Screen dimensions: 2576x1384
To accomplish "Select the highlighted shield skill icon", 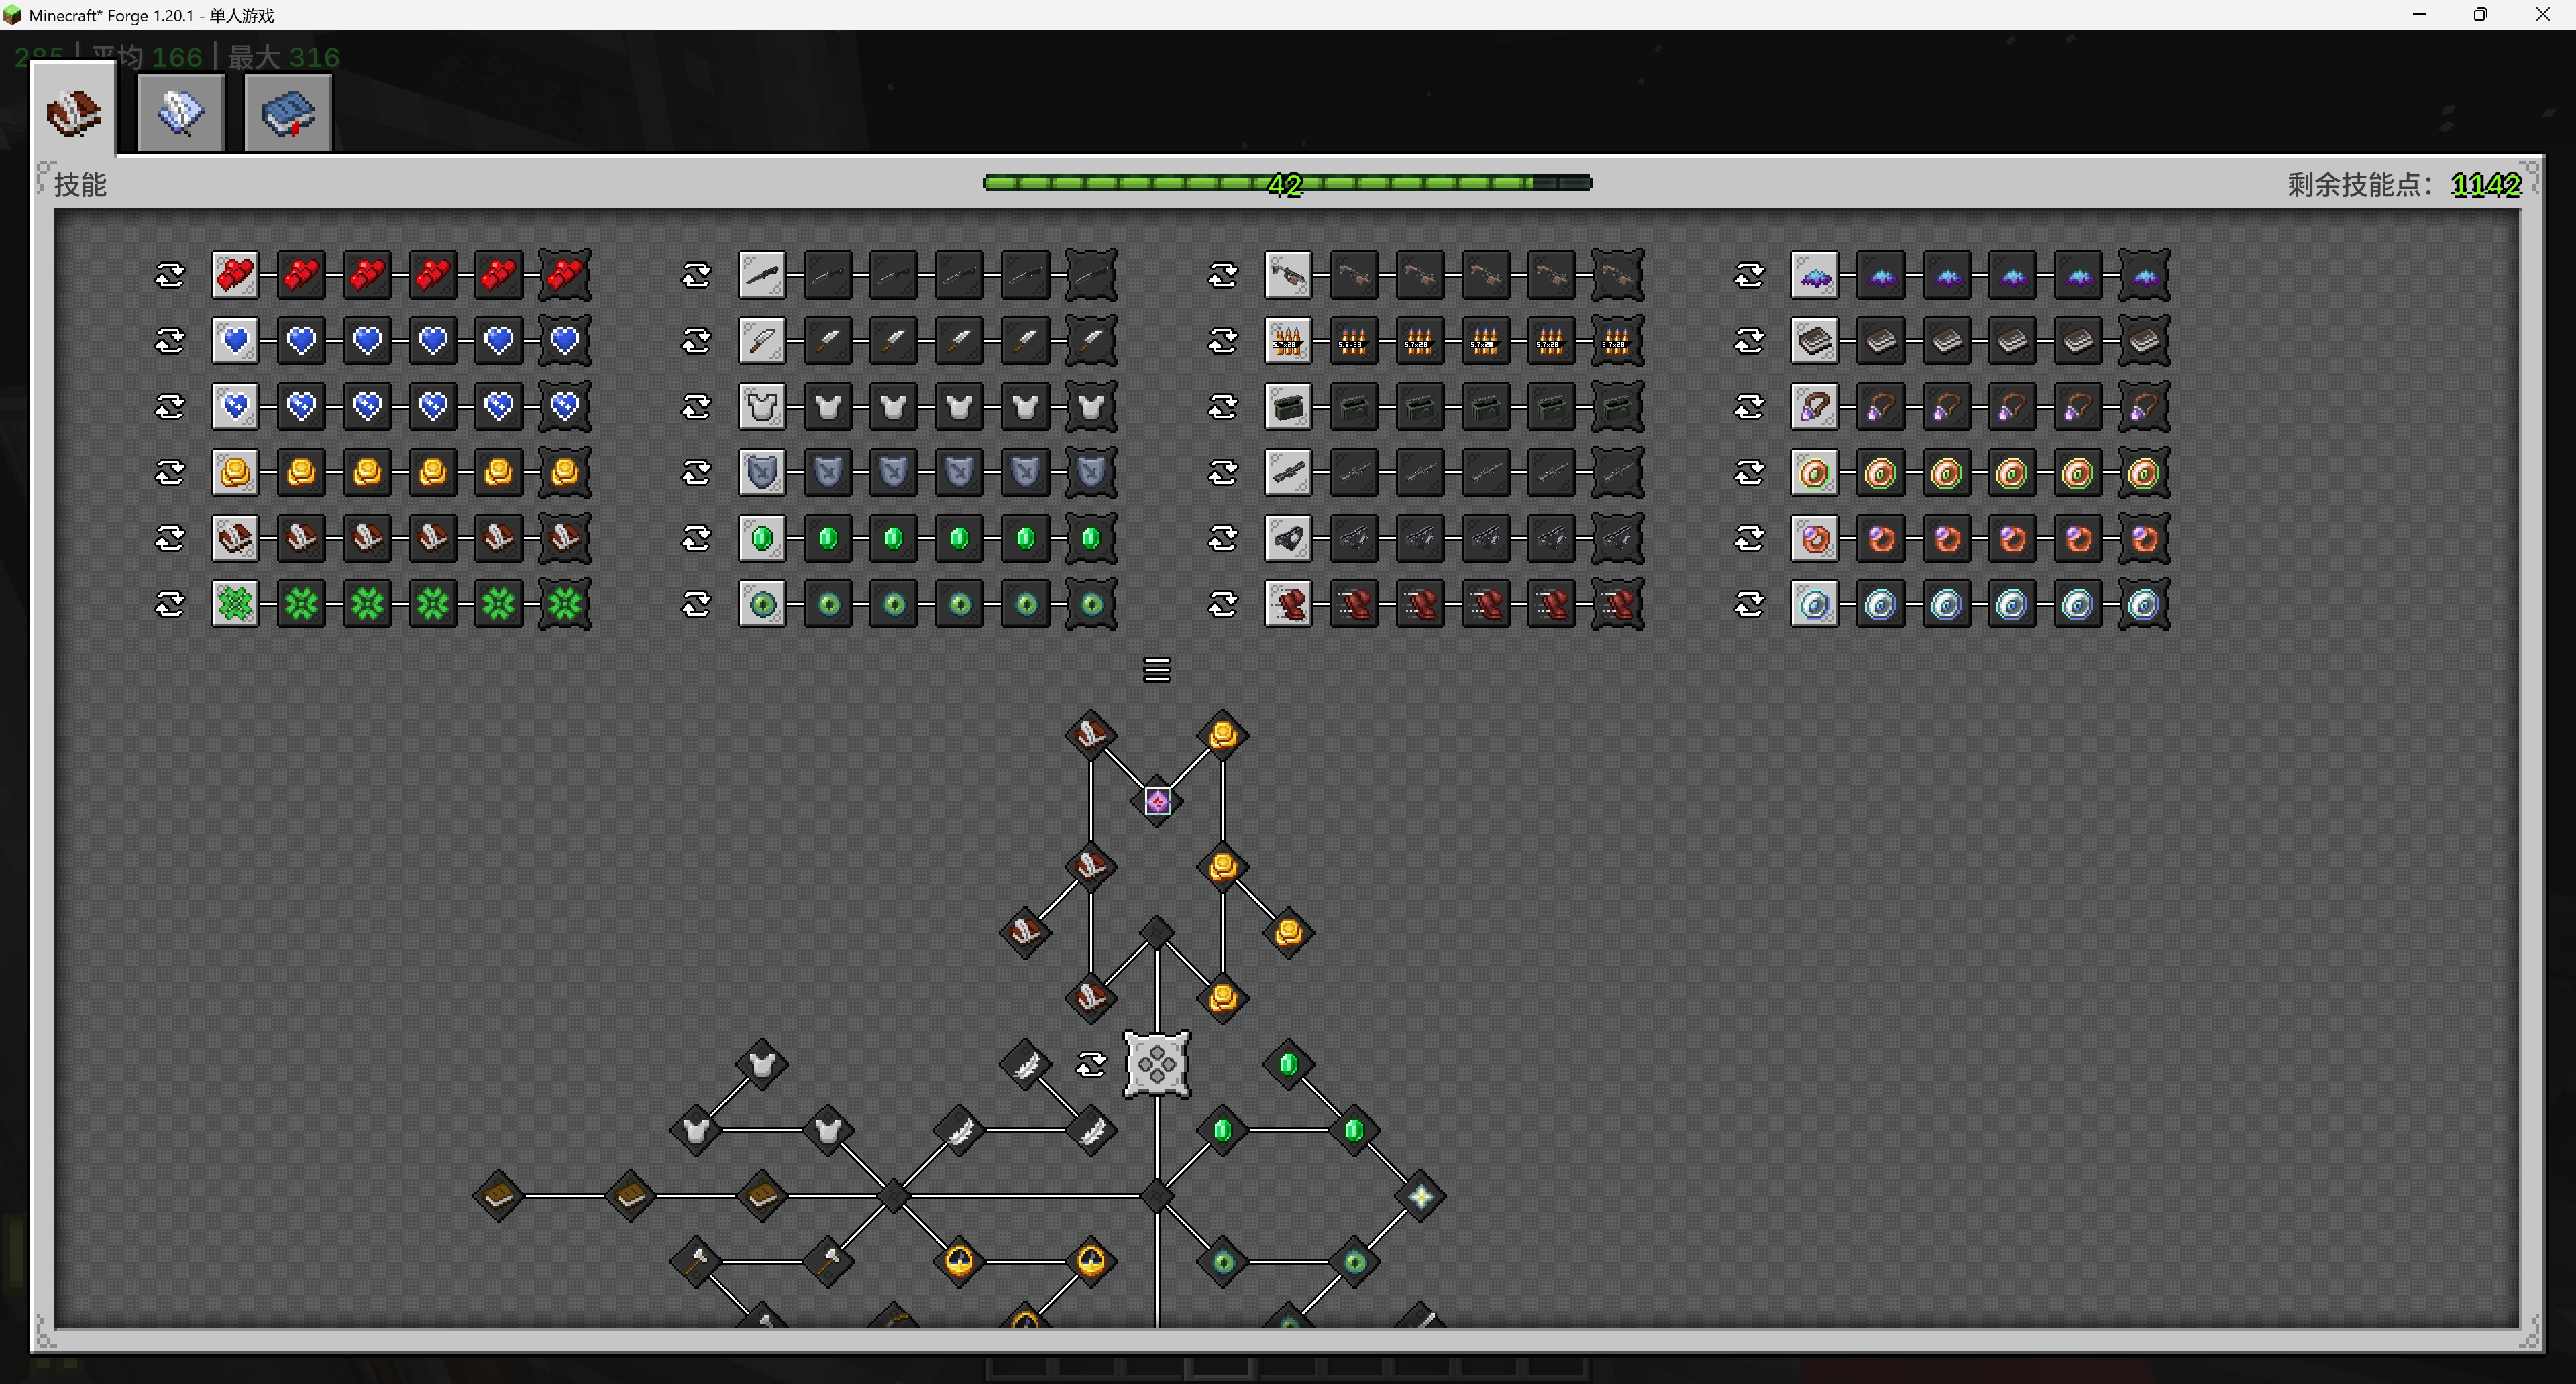I will click(762, 471).
